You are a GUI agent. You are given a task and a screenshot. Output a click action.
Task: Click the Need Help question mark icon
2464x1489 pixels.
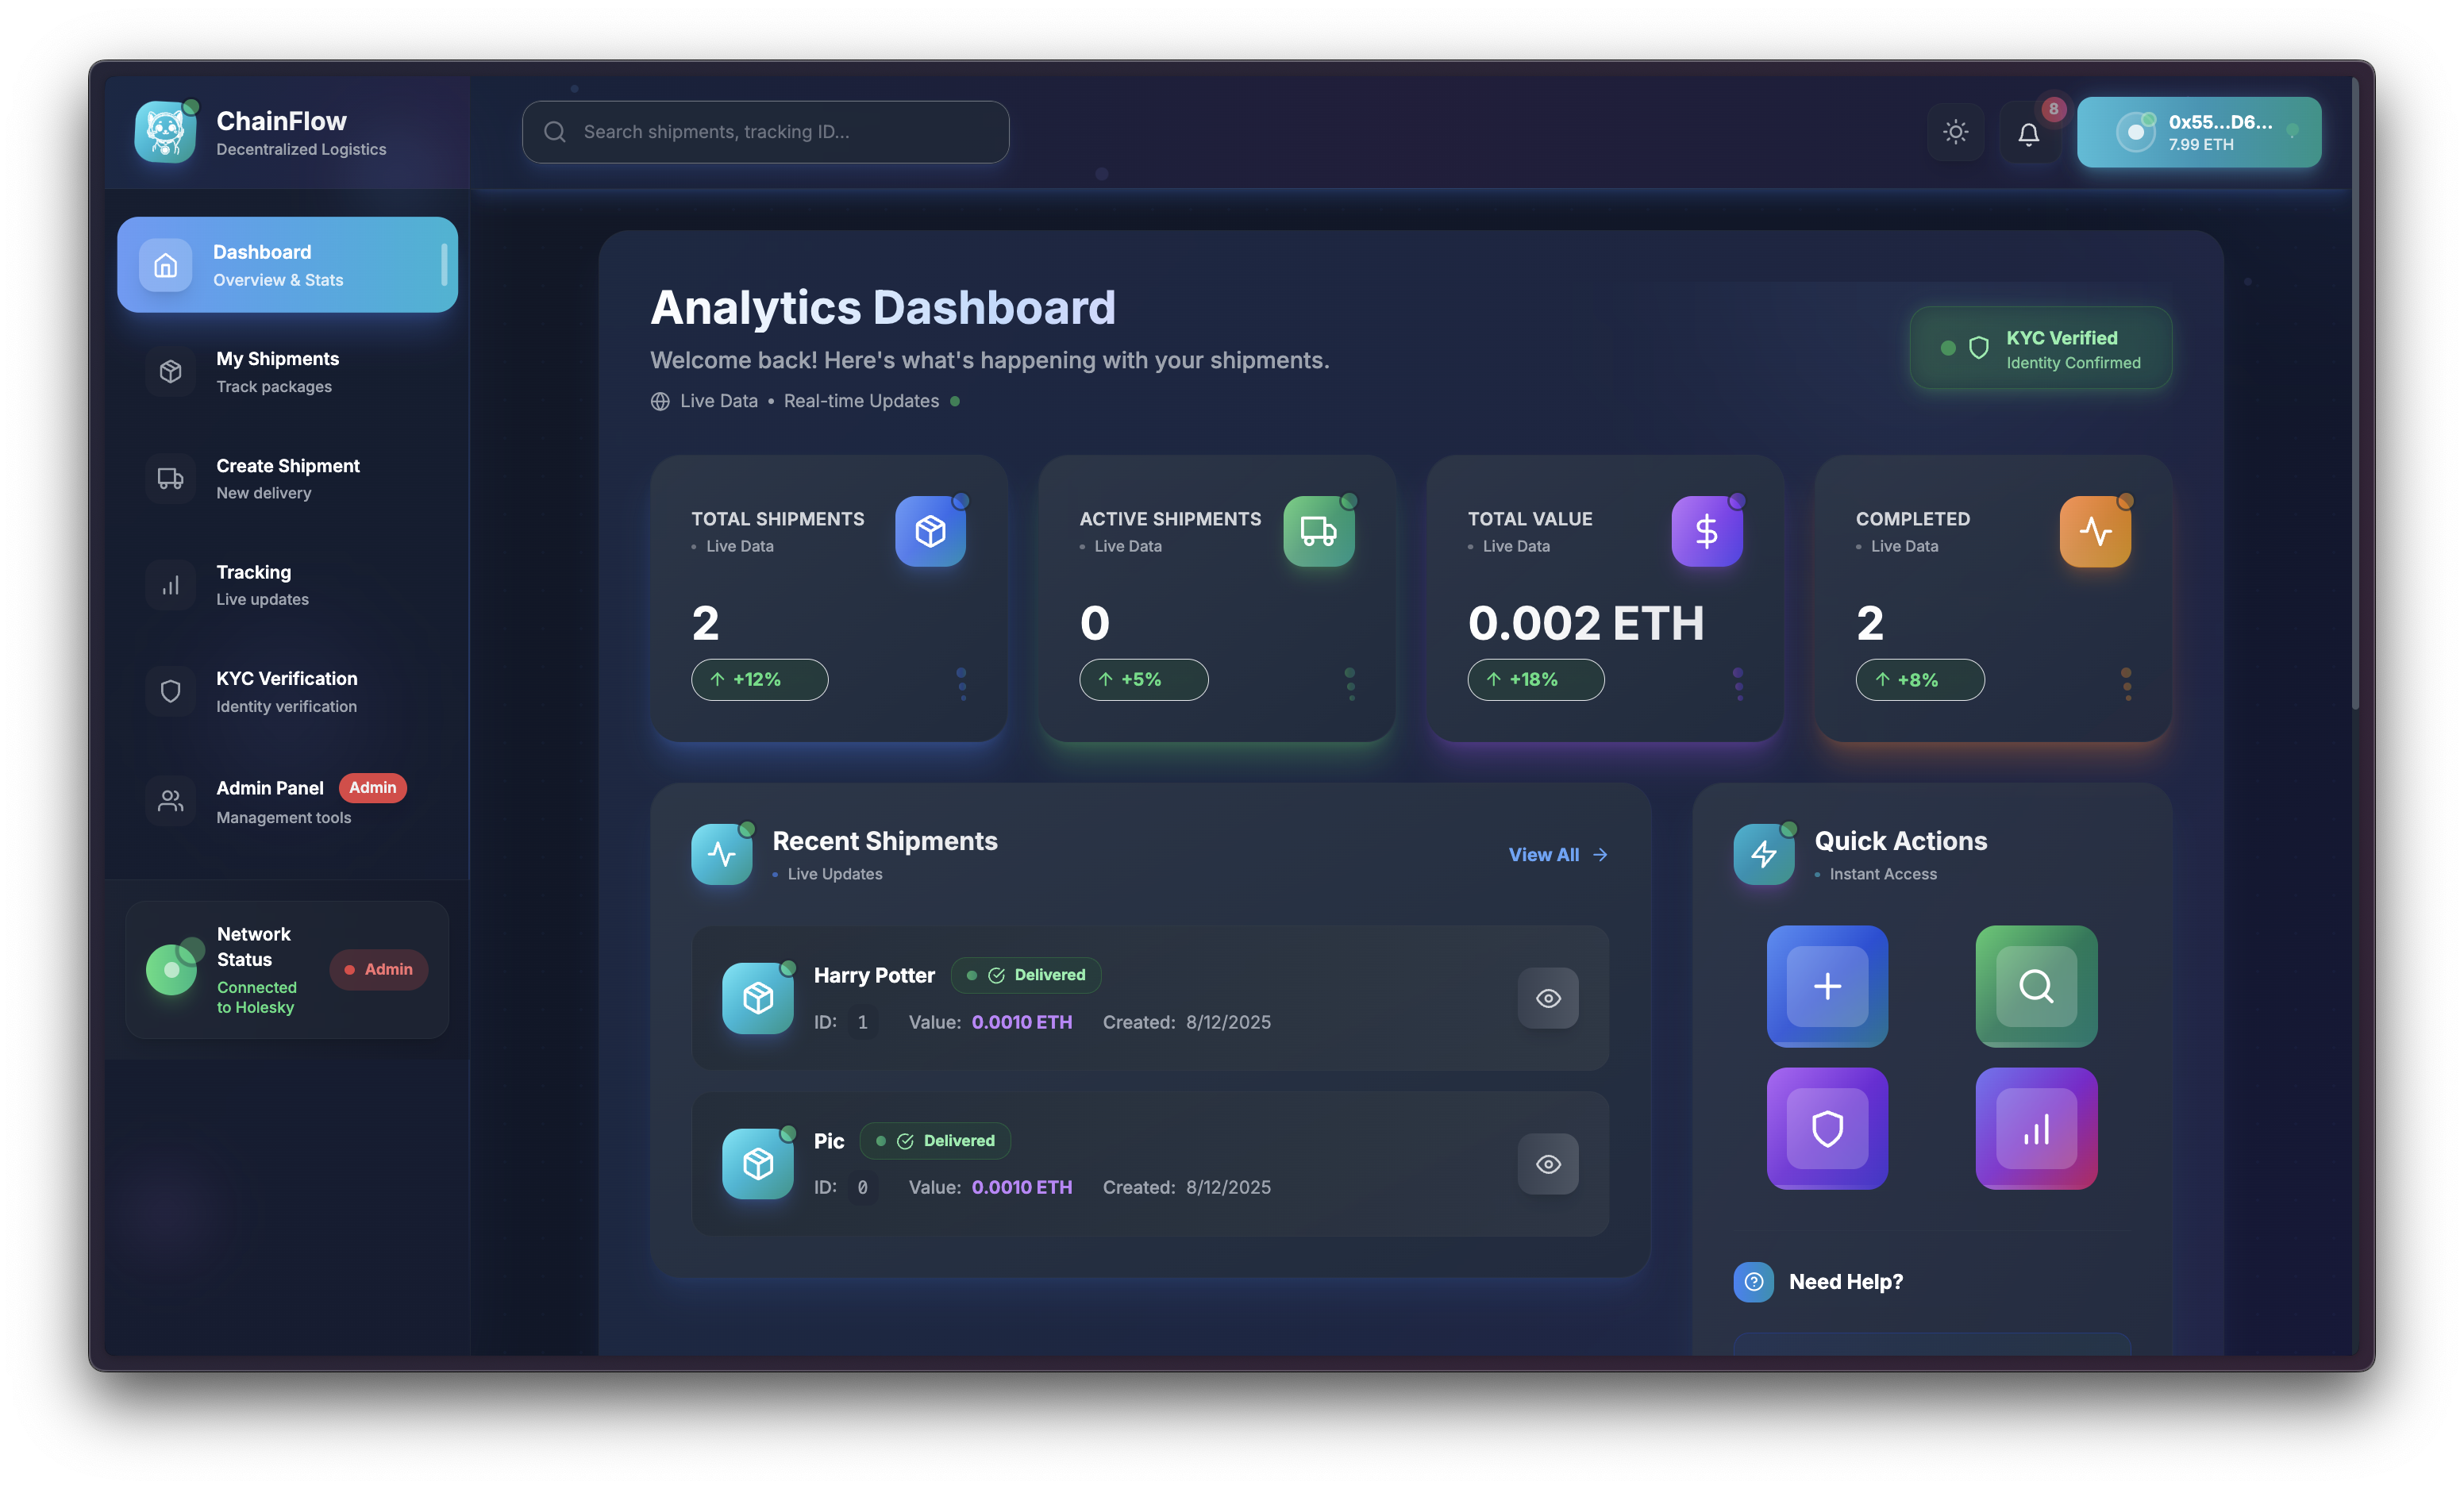point(1753,1281)
